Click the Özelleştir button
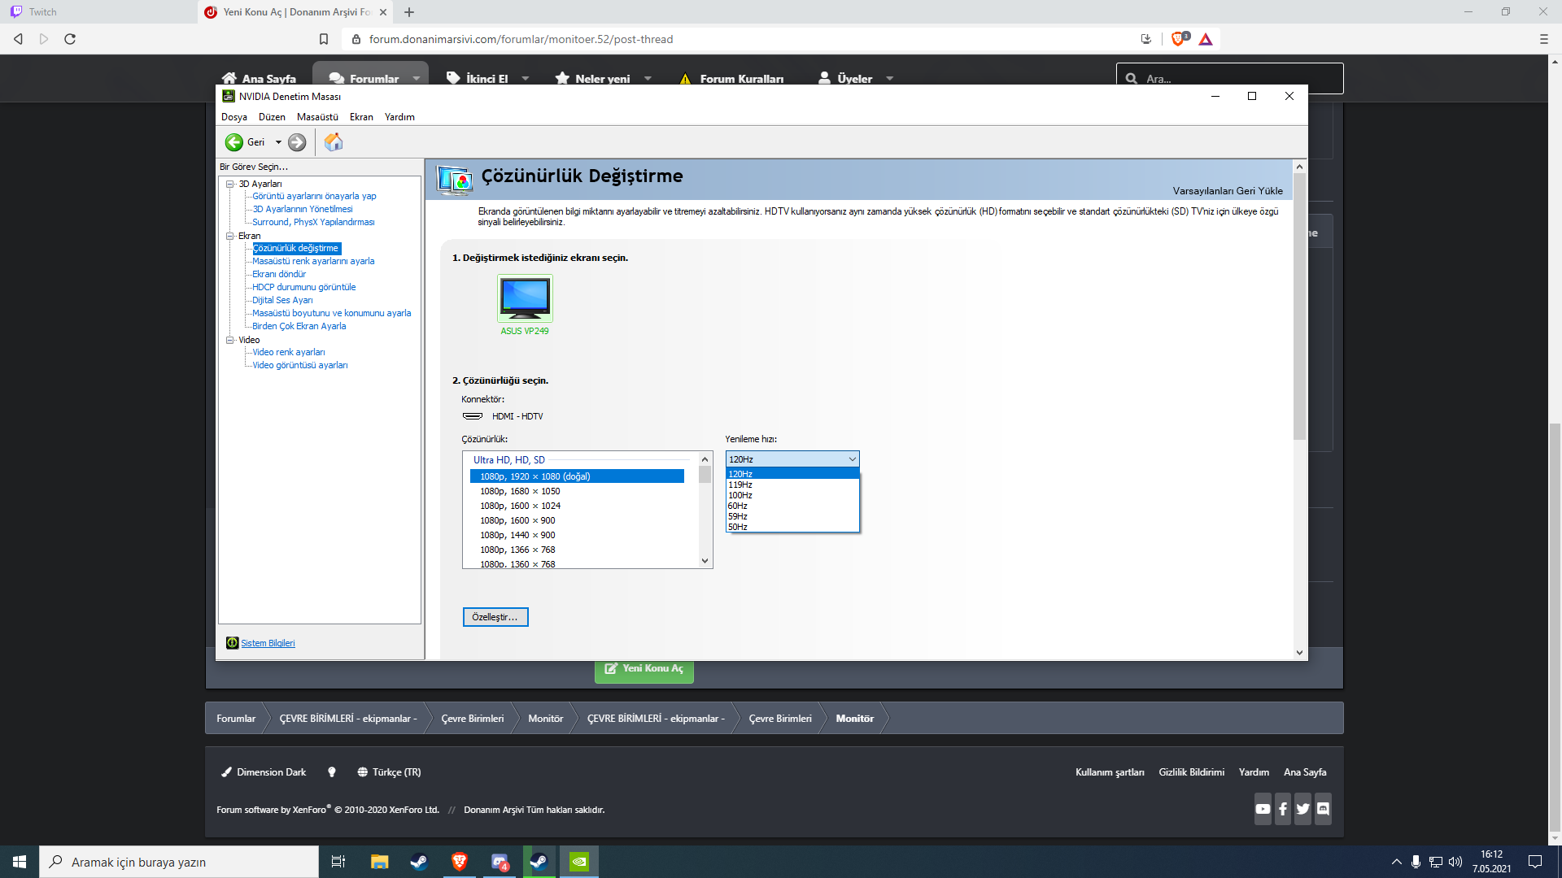1562x878 pixels. click(x=495, y=617)
